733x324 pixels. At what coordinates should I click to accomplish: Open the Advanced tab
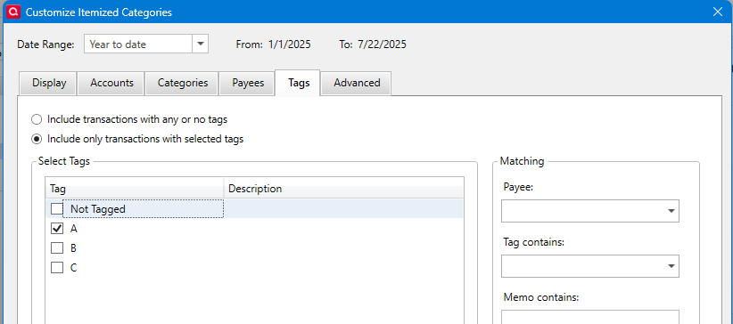(x=357, y=83)
